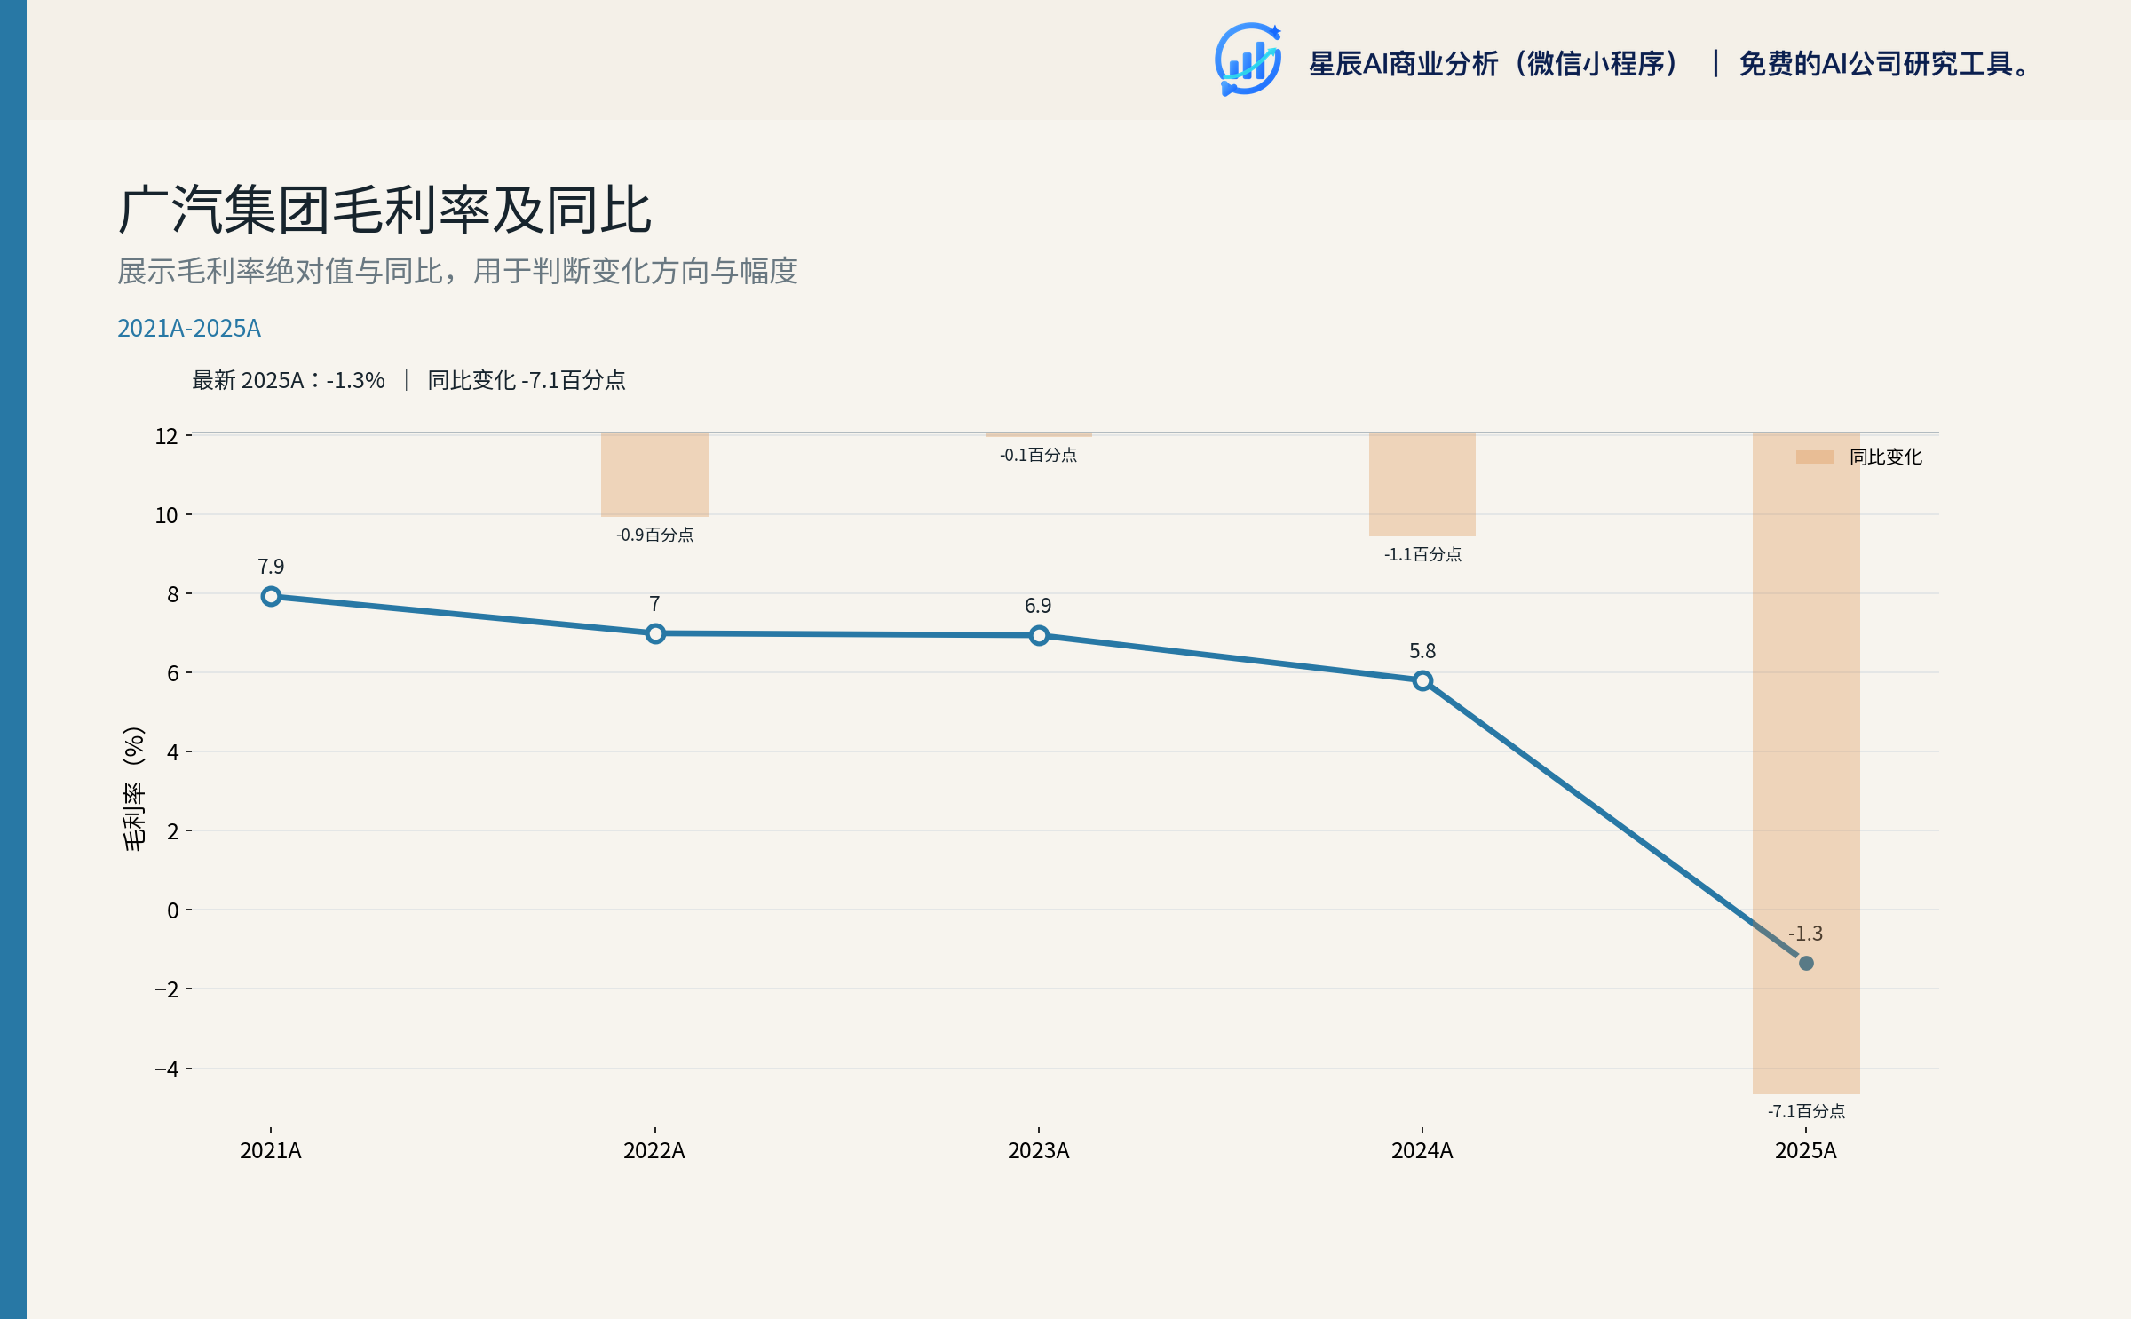
Task: Click the y-axis title 毛利率 (%)
Action: coord(134,789)
